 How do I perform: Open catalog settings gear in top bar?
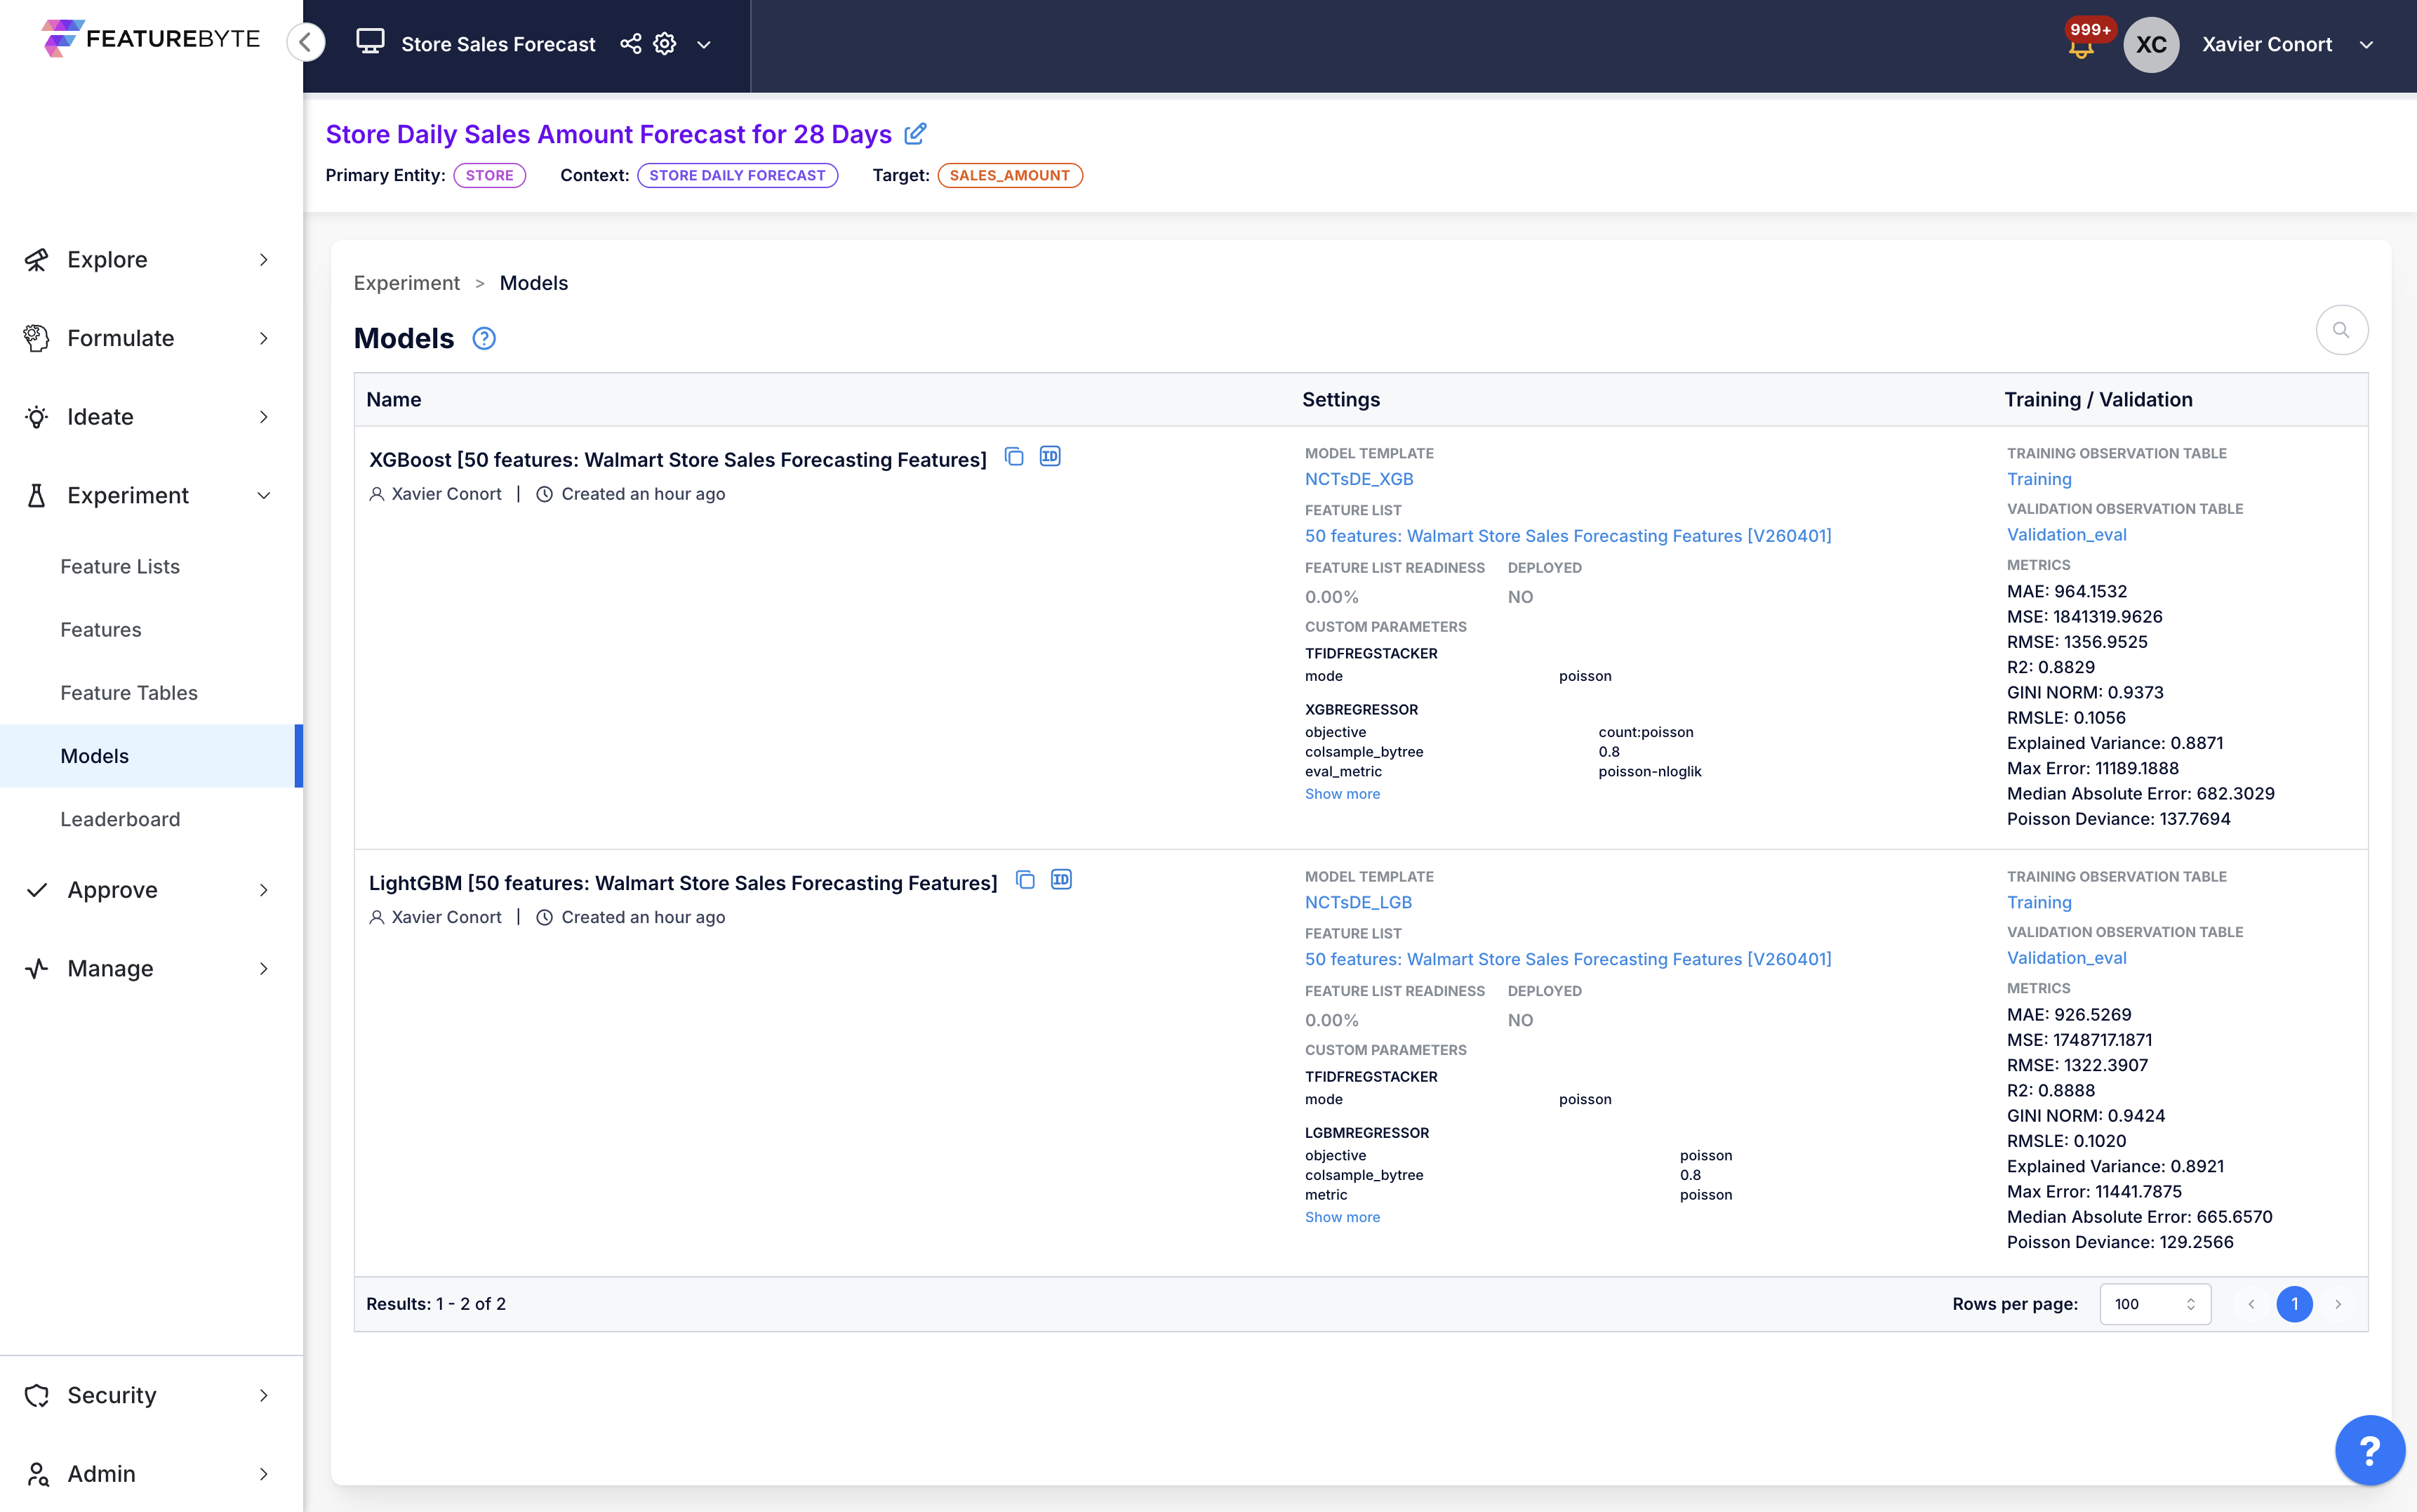click(x=665, y=44)
